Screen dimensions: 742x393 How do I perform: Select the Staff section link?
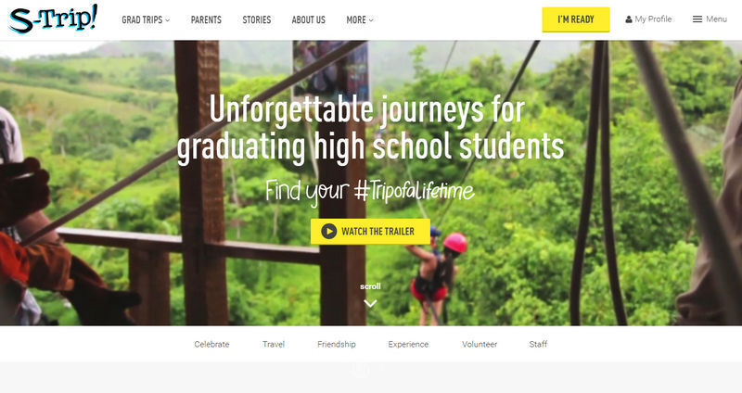click(538, 344)
